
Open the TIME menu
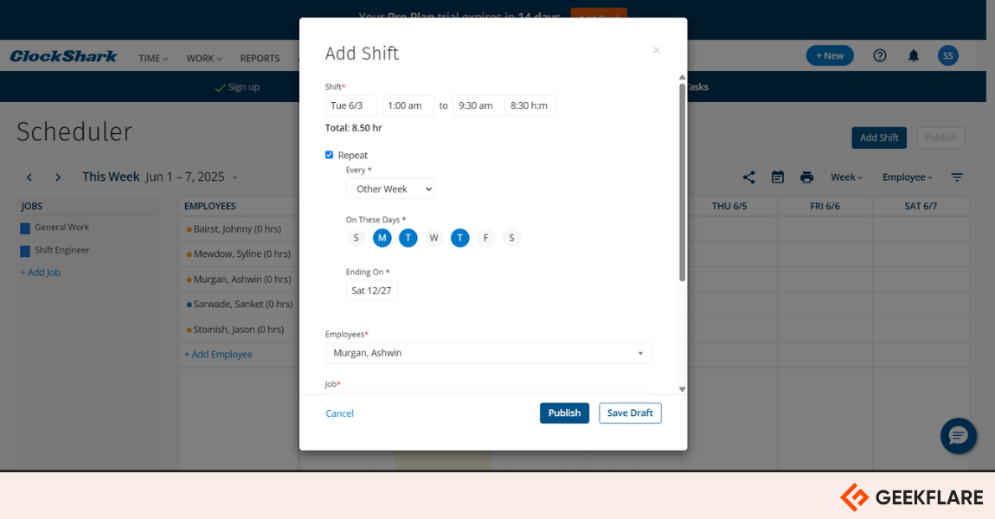pos(153,59)
